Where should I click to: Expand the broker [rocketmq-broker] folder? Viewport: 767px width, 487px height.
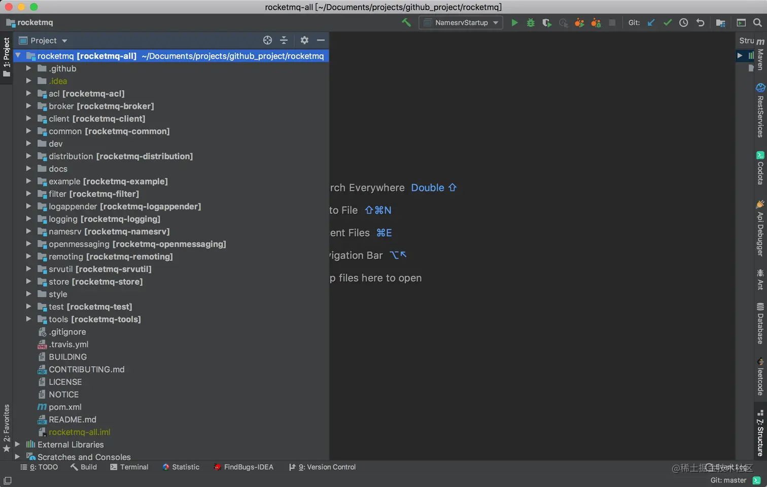pyautogui.click(x=29, y=106)
